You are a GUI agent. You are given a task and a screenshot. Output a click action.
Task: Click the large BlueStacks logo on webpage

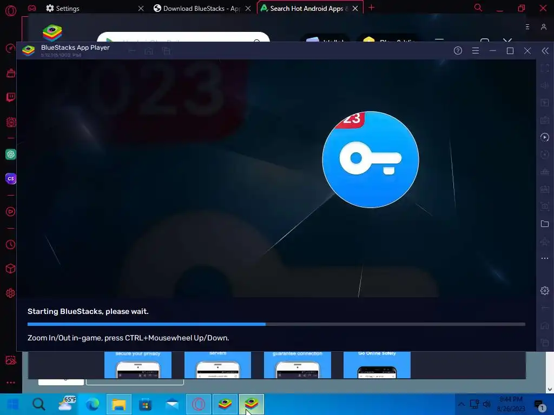click(52, 33)
